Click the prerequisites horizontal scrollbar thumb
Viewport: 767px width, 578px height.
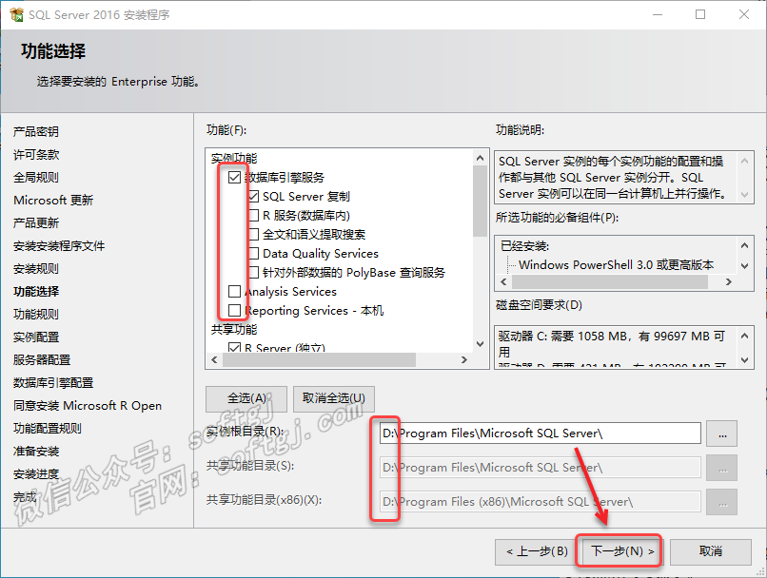pyautogui.click(x=609, y=281)
